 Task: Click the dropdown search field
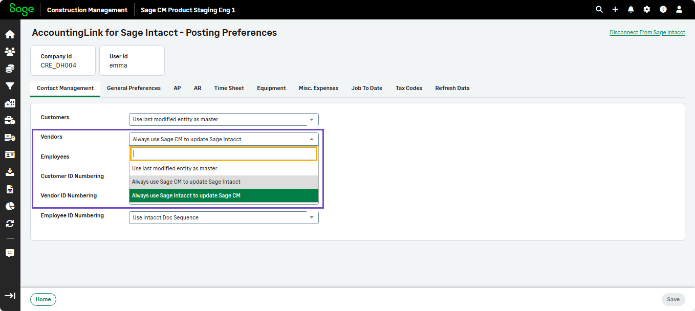click(224, 153)
